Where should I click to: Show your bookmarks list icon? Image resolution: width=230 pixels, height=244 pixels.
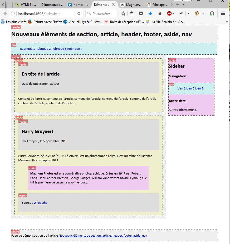pos(131,13)
